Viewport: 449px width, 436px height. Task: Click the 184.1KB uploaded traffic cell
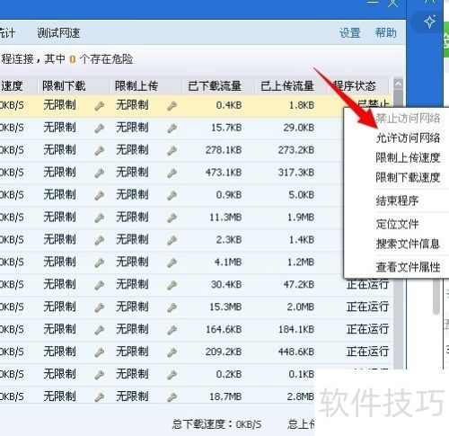pyautogui.click(x=295, y=329)
